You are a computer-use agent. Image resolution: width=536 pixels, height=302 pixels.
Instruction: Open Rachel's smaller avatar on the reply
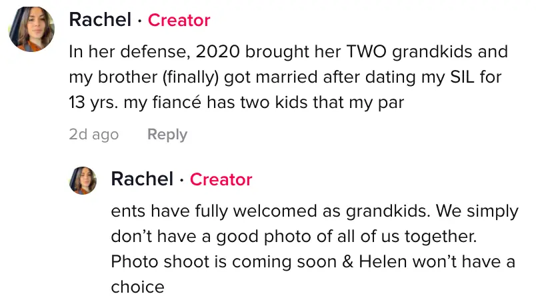point(83,181)
